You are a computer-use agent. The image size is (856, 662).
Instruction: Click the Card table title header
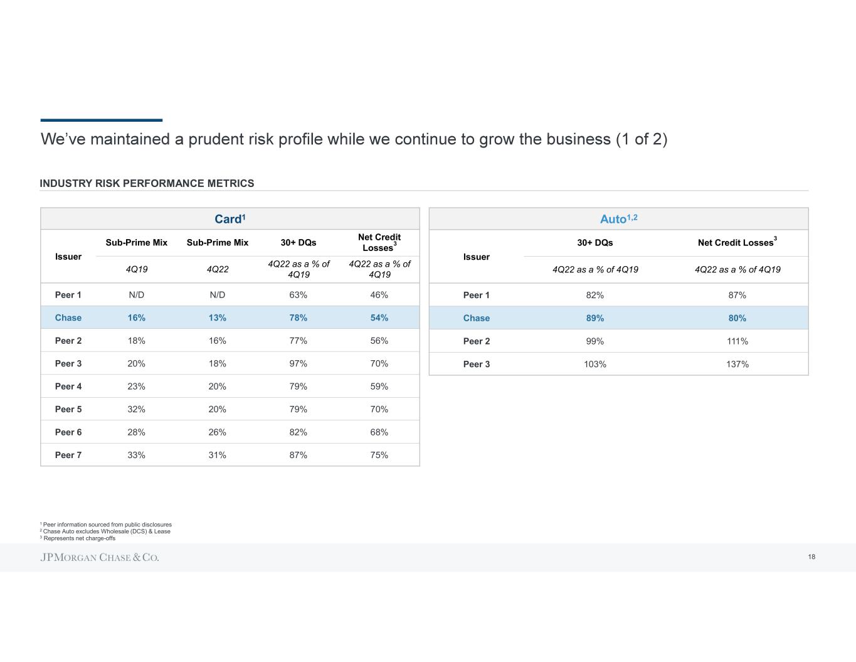230,218
